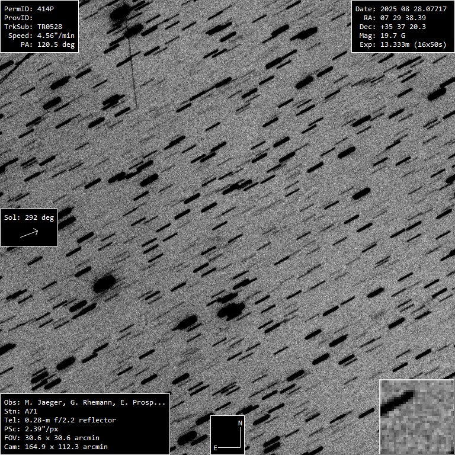Click the 'ProvID:' label
This screenshot has width=455, height=455.
tap(18, 18)
